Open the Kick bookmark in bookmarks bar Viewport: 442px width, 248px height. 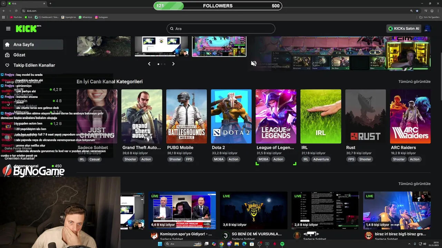(28, 17)
